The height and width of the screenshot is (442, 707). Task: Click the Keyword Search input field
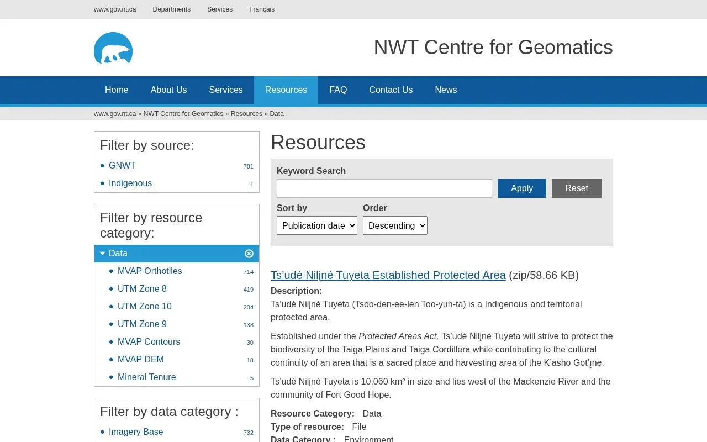(x=384, y=188)
